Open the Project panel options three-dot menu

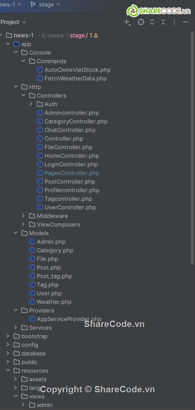(x=174, y=22)
